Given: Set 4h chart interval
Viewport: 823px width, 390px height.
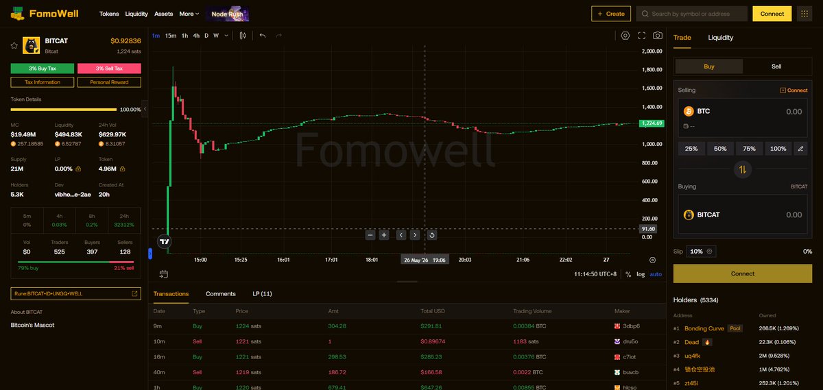Looking at the screenshot, I should coord(196,36).
